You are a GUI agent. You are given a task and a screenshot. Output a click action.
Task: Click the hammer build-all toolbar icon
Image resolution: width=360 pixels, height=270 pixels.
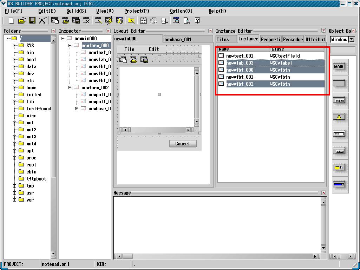119,20
